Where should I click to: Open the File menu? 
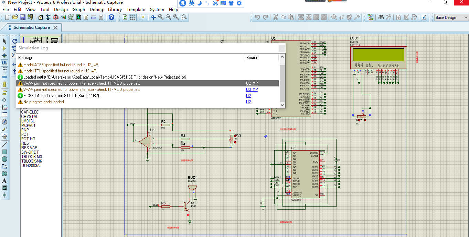point(6,9)
